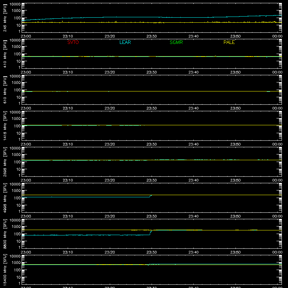
Task: Click the 1000 tick label in 4995 MHz panel
Action: (16, 191)
